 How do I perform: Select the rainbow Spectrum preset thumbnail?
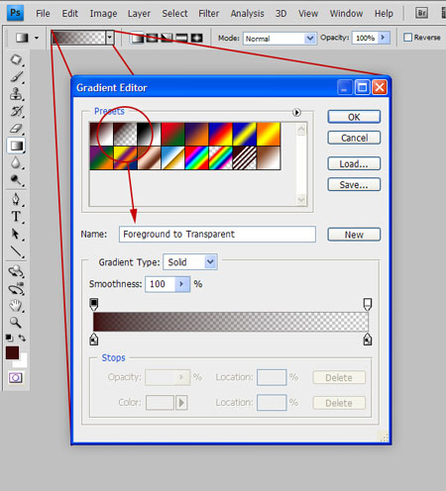pos(196,157)
